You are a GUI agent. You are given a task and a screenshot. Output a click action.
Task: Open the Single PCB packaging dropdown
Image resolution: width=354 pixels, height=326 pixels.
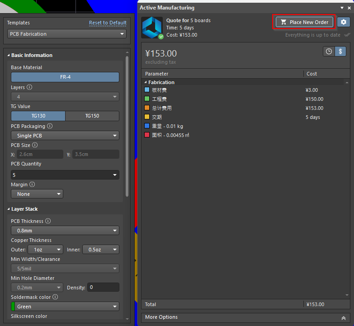[x=65, y=136]
